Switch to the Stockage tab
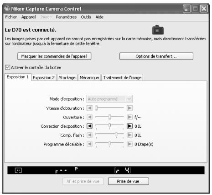 pos(67,77)
